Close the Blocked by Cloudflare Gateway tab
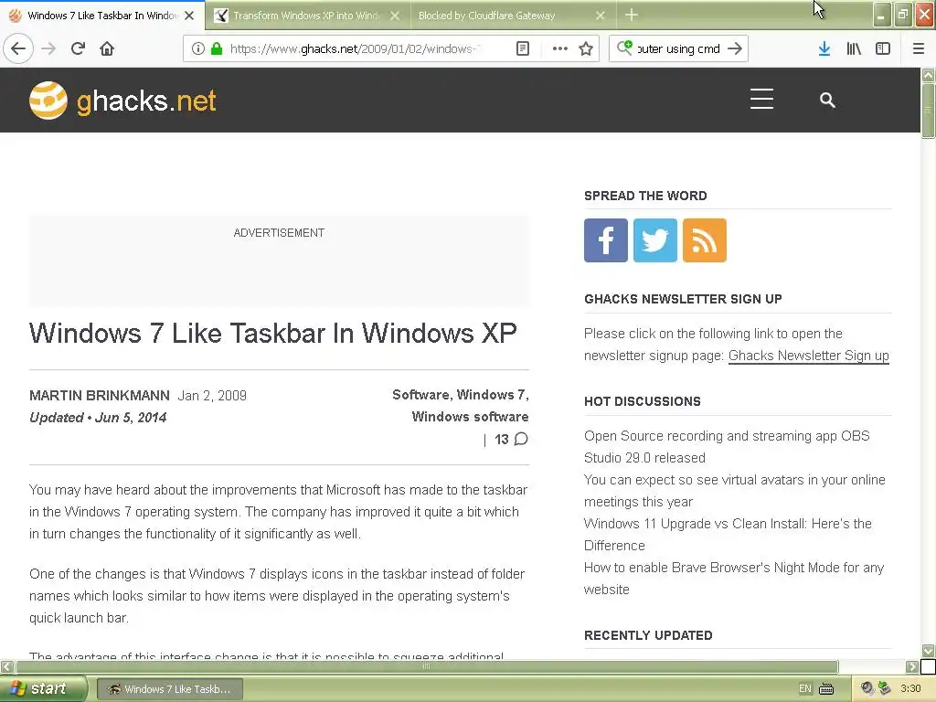Viewport: 936px width, 702px height. (601, 16)
